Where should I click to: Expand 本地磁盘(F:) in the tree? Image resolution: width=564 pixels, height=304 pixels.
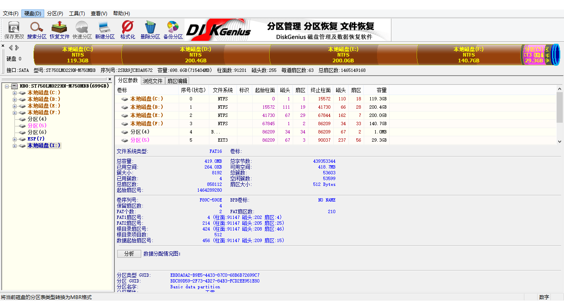[14, 113]
